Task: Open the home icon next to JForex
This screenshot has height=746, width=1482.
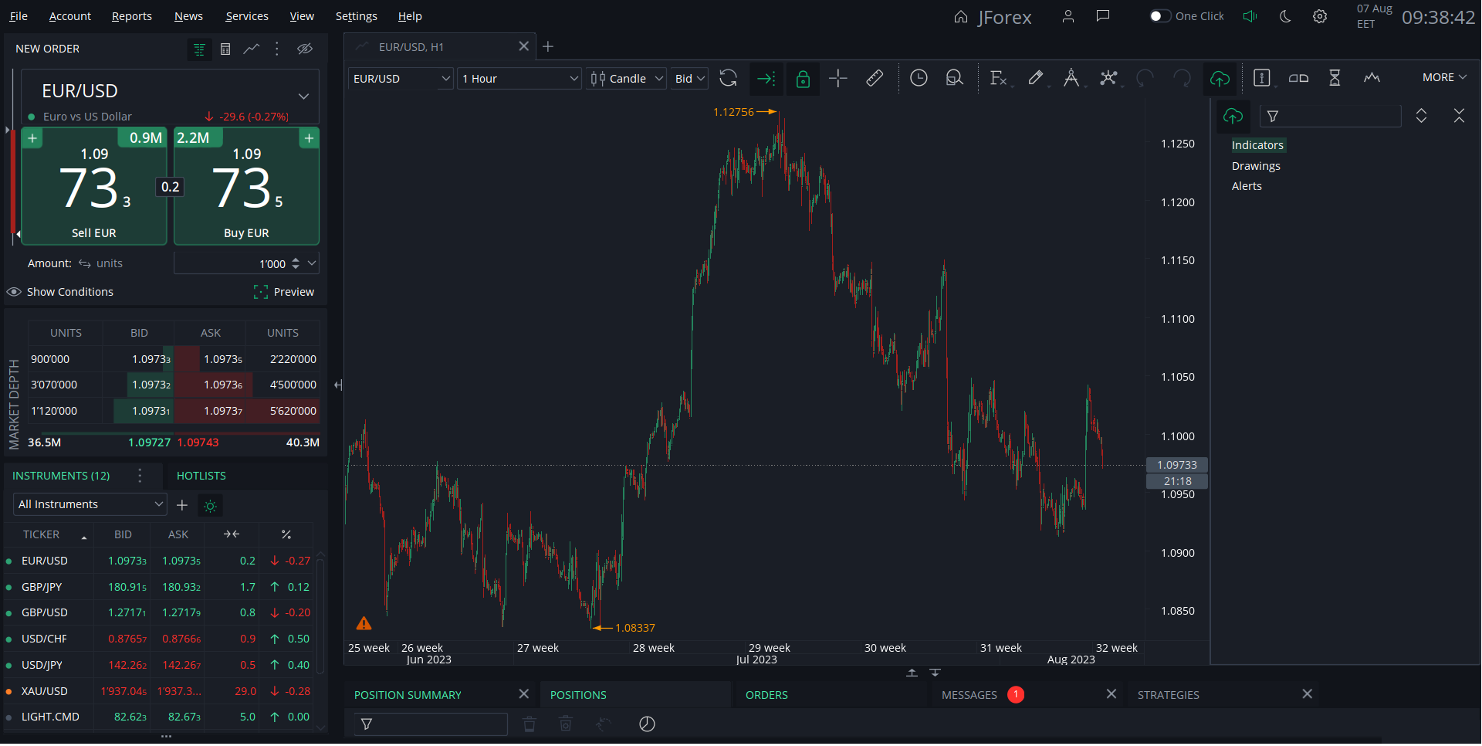Action: point(961,16)
